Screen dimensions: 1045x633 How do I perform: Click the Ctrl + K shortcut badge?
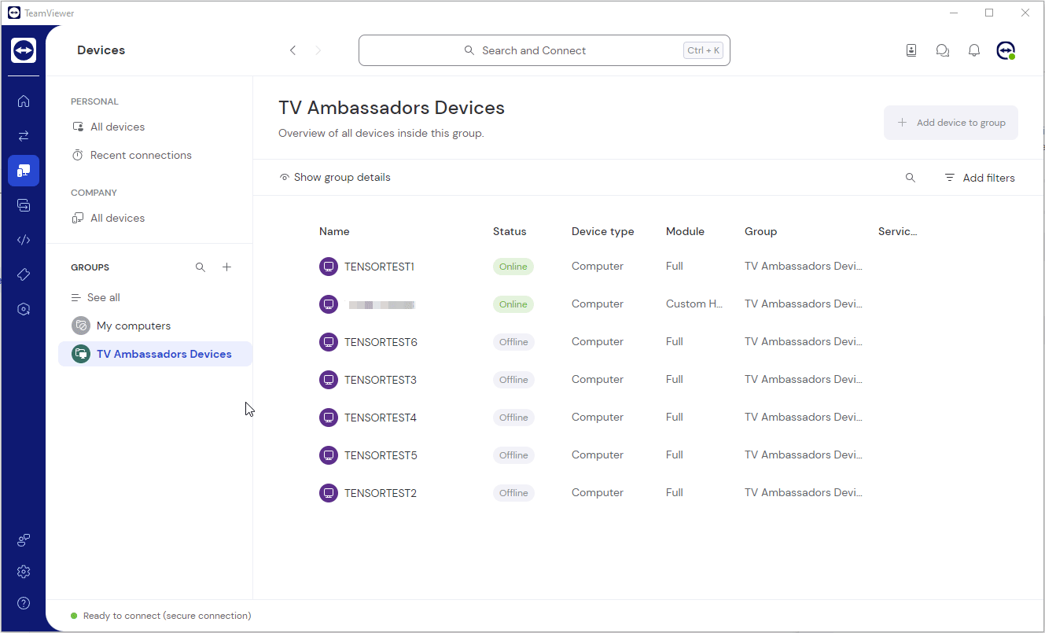(x=703, y=50)
